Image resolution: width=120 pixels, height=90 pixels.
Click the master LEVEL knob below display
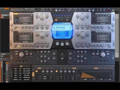click(x=57, y=44)
